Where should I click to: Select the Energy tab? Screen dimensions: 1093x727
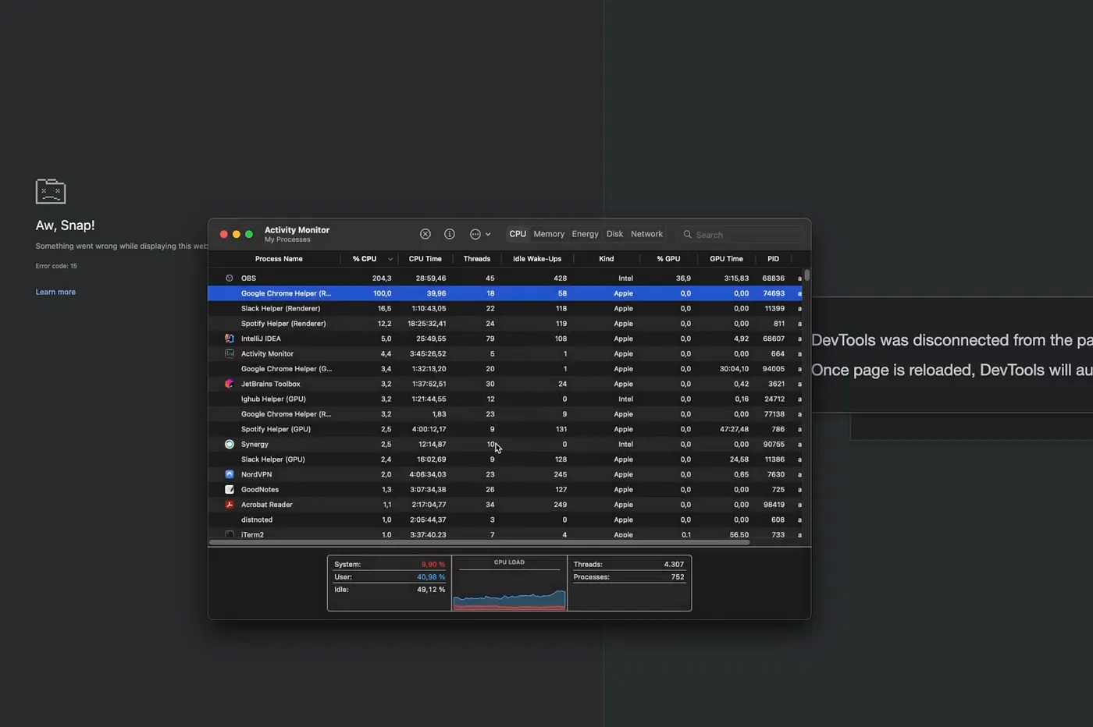pos(585,233)
